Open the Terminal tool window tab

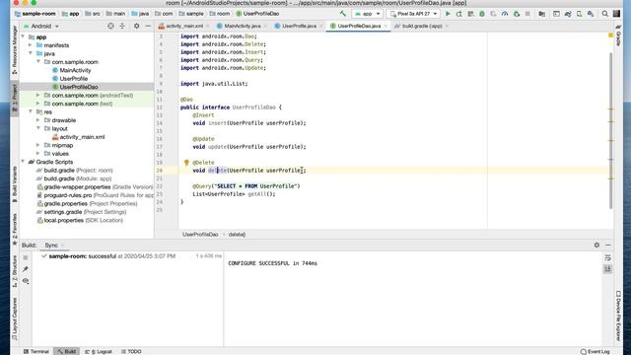tap(36, 351)
